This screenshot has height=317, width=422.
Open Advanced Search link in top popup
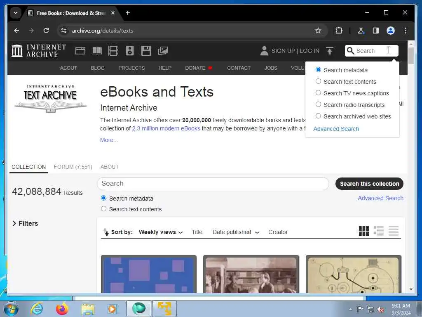pos(336,129)
